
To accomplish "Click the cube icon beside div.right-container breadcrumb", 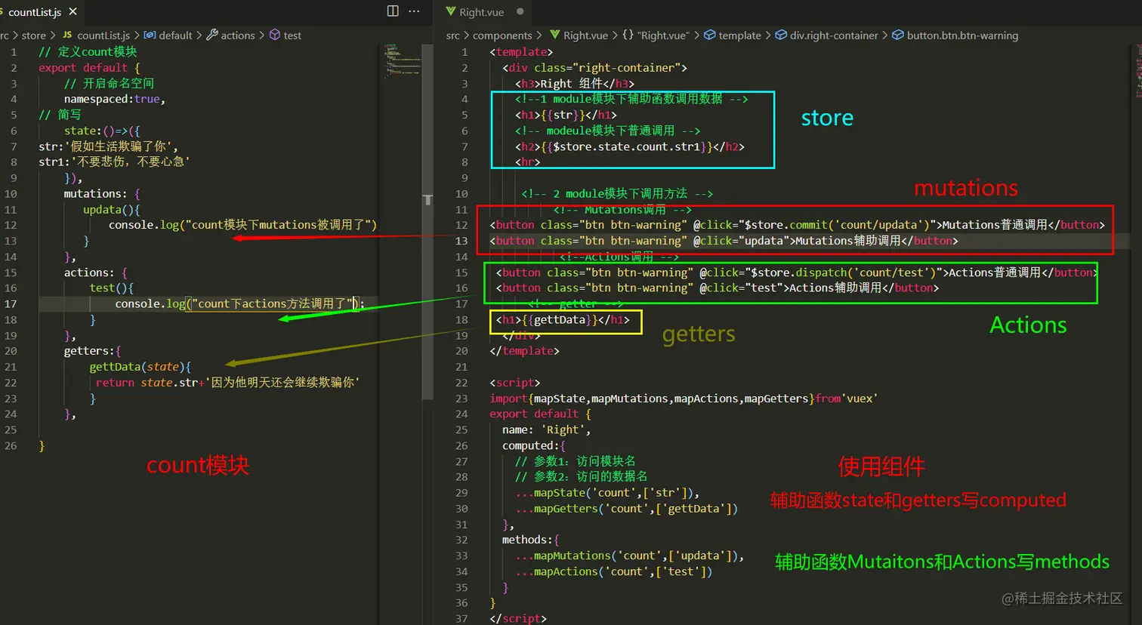I will click(x=781, y=35).
